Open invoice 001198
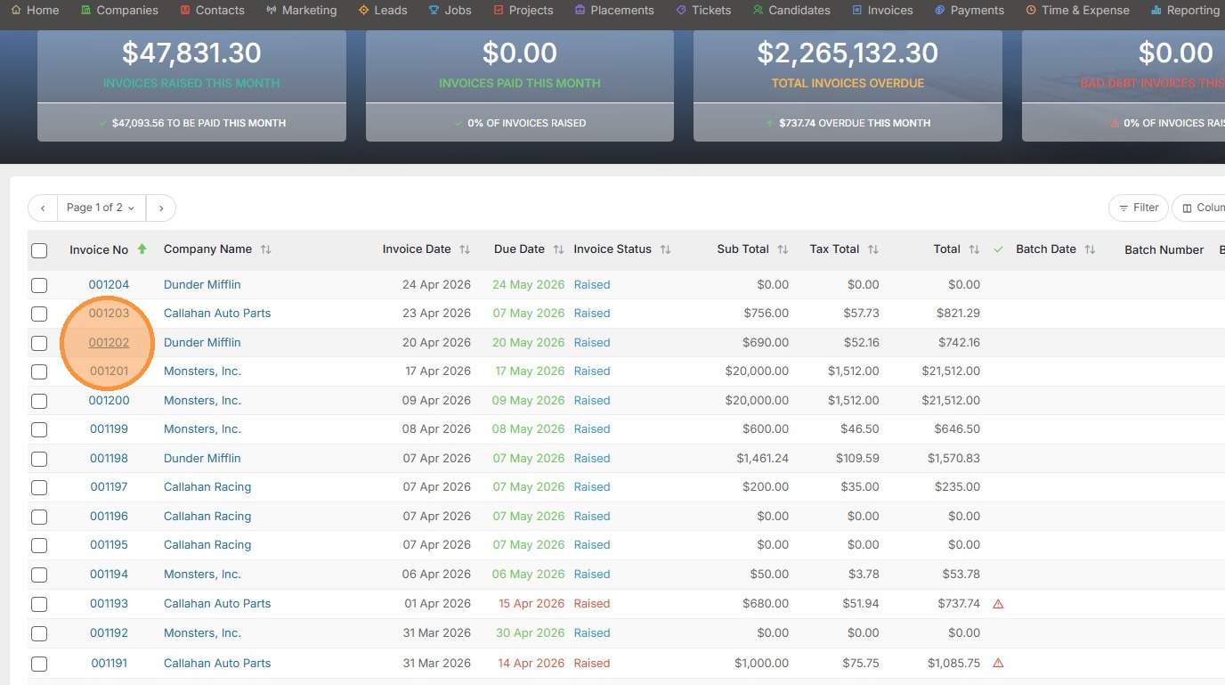This screenshot has height=685, width=1225. coord(109,459)
